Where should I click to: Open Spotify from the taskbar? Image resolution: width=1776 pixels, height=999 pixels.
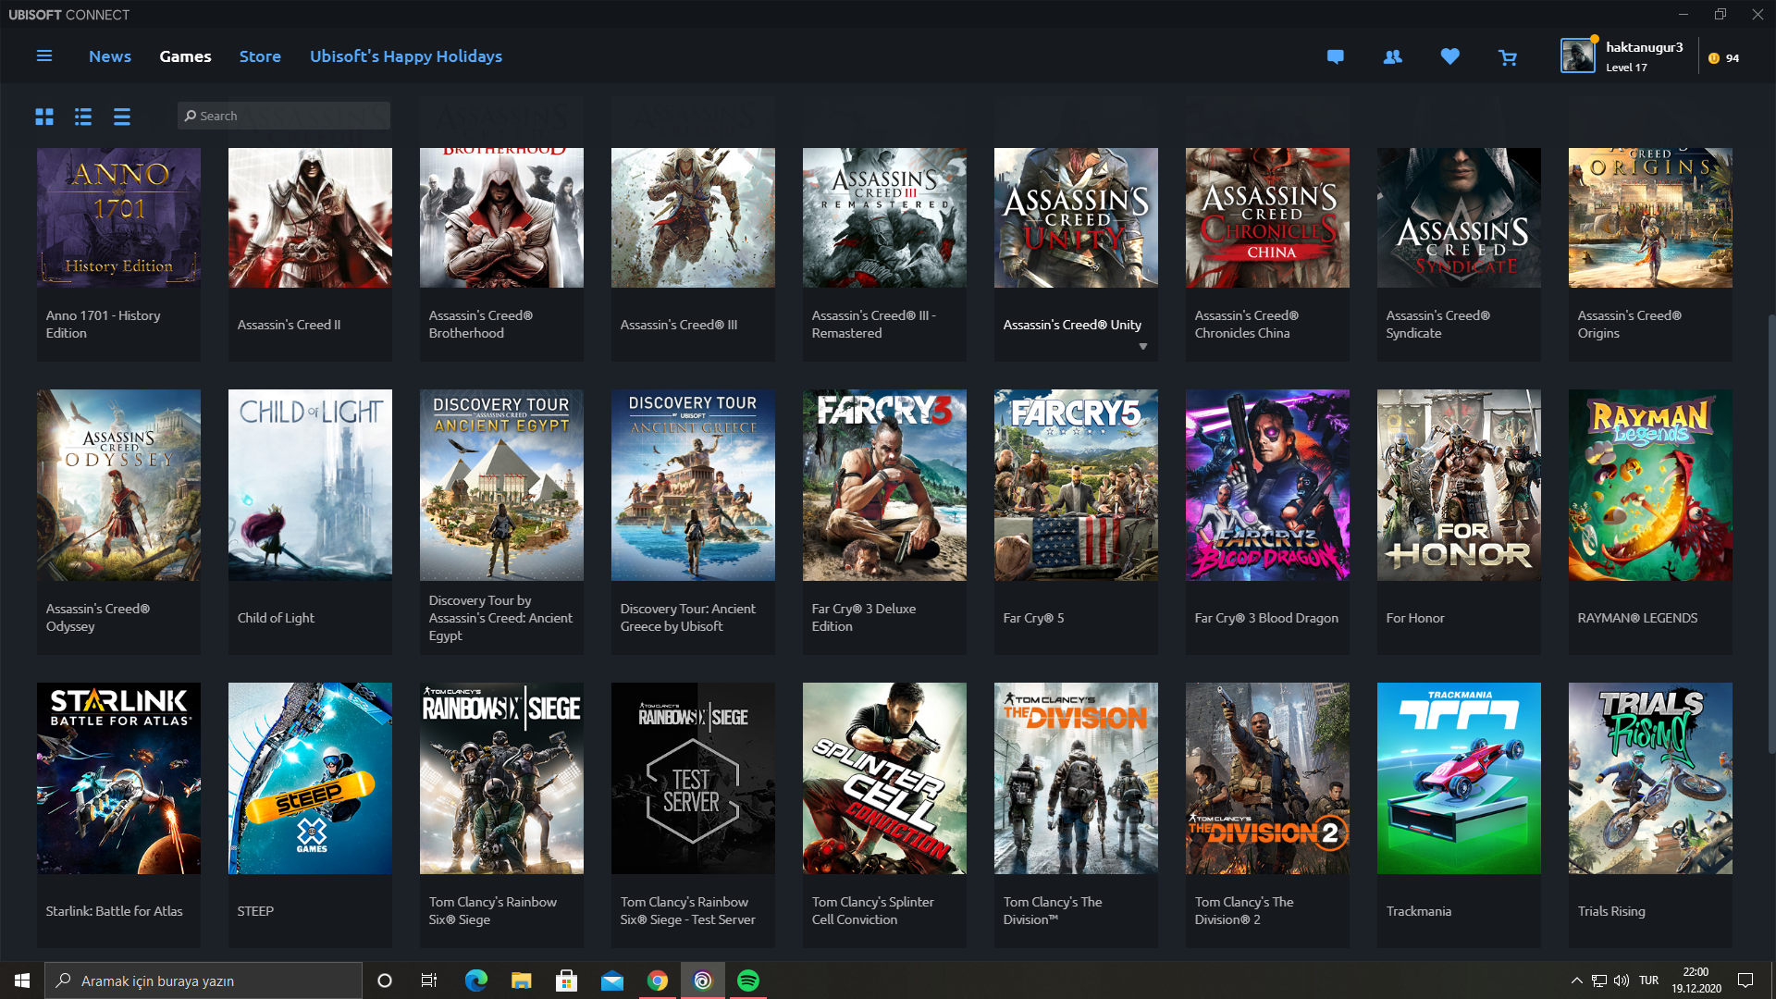(x=747, y=980)
